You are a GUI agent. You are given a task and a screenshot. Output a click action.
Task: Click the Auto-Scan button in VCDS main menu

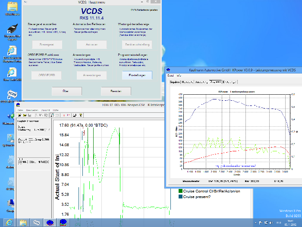coord(91,45)
